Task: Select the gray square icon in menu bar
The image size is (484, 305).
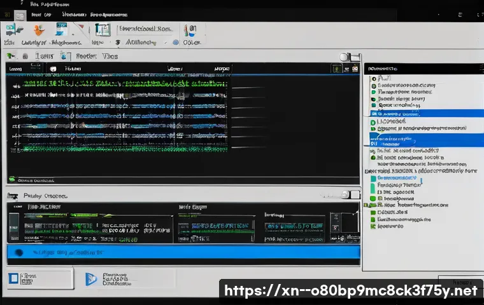Action: coord(20,15)
